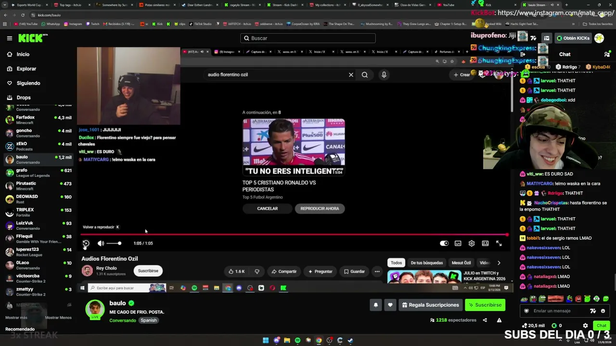Go to Inicio in the Kick sidebar
This screenshot has height=346, width=616.
click(x=23, y=54)
